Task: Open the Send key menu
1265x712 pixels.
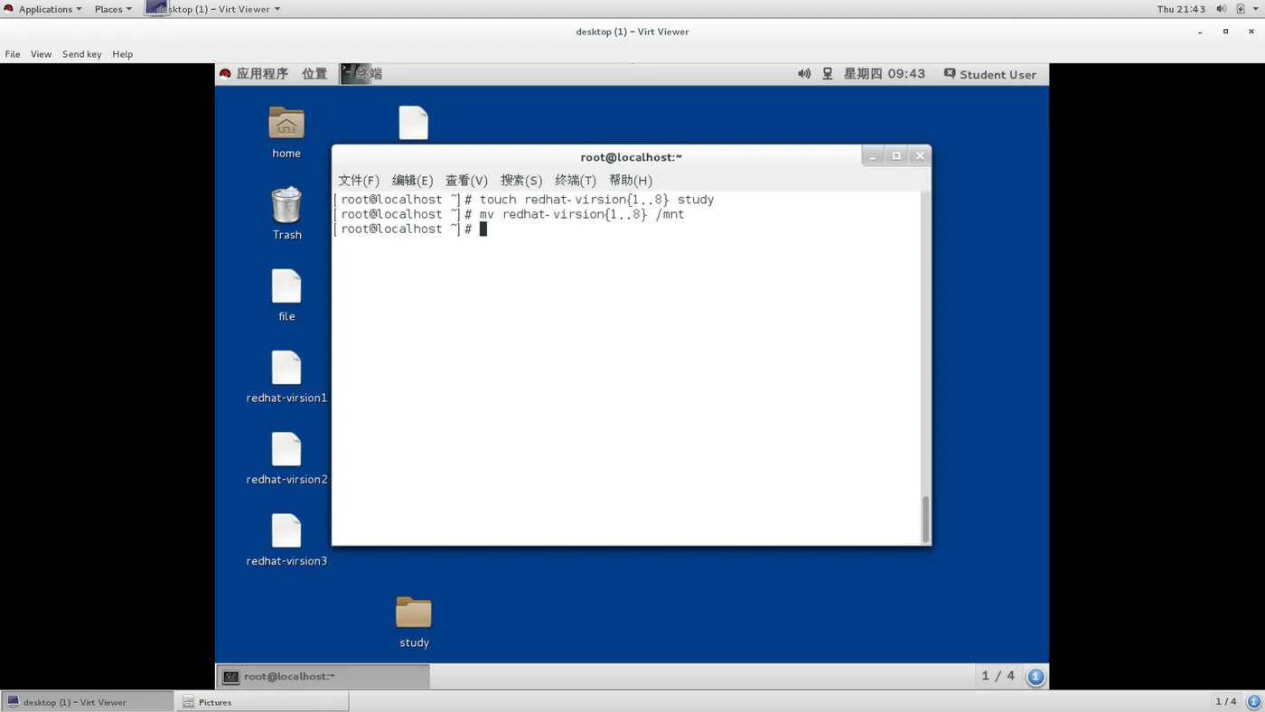Action: 82,54
